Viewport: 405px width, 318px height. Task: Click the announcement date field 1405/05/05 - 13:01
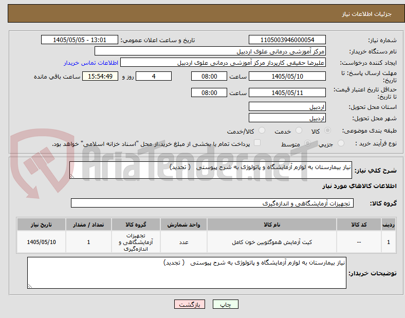point(80,40)
